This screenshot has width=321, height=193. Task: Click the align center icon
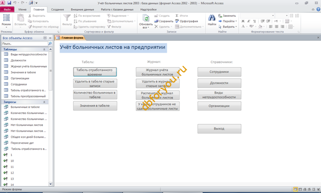[276, 27]
